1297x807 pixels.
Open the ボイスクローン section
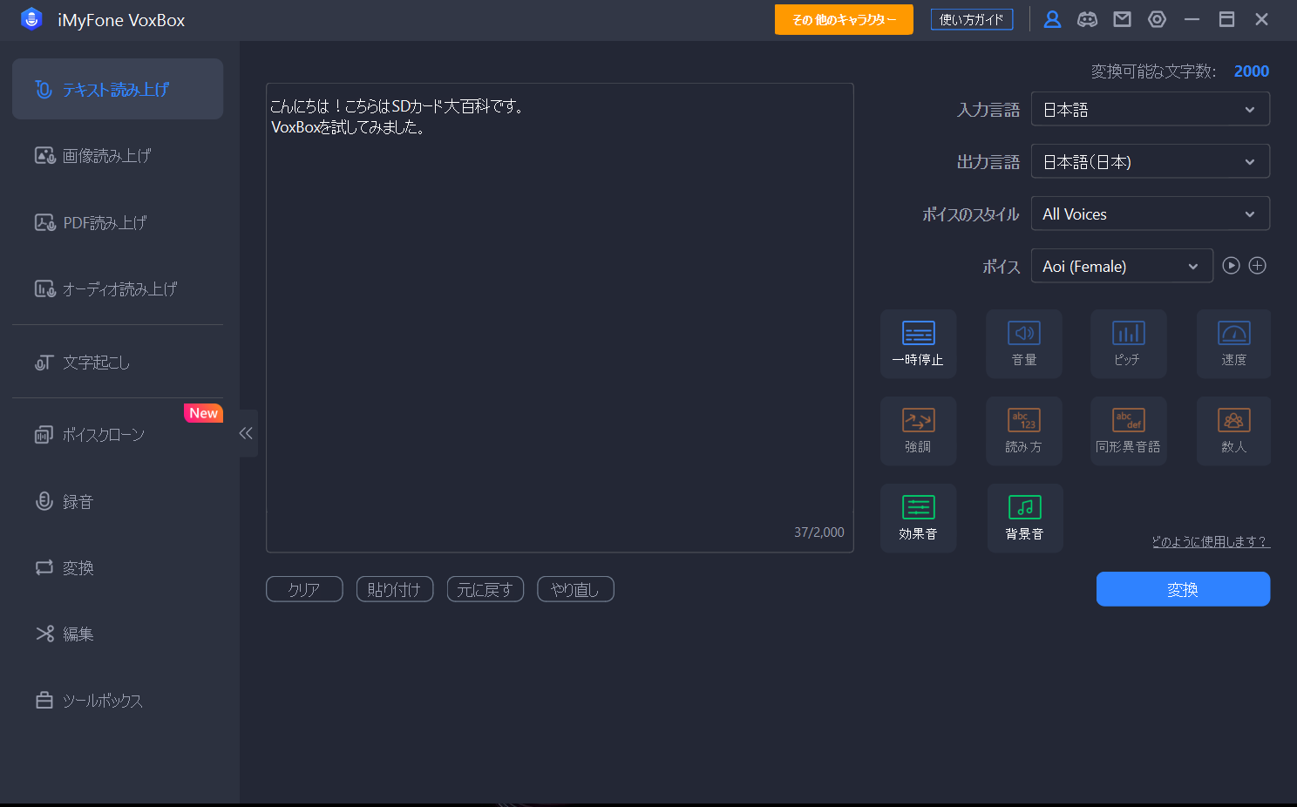[x=103, y=435]
